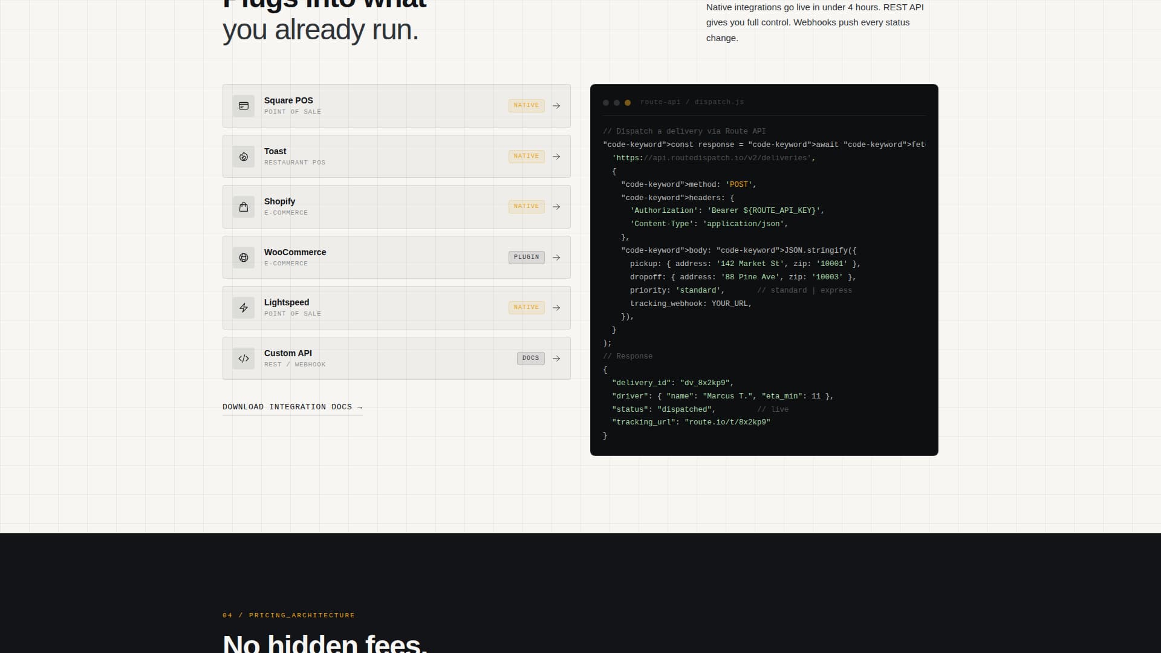Open Toast integration via its arrow

coord(556,157)
